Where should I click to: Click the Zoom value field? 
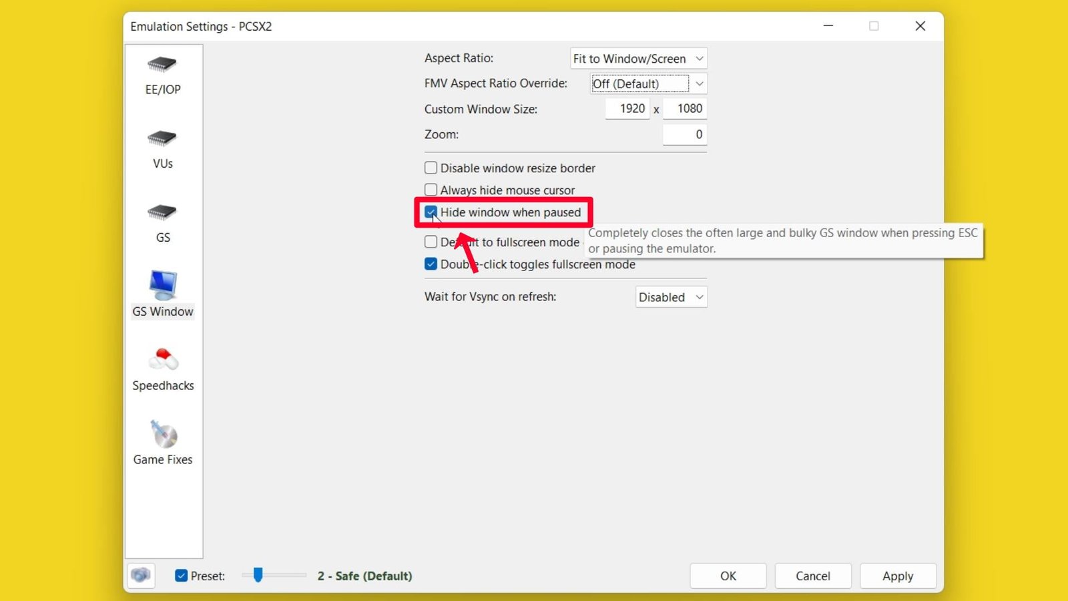(685, 134)
